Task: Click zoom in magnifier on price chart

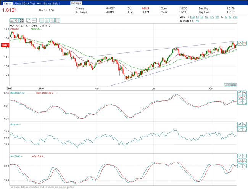Action: point(229,85)
